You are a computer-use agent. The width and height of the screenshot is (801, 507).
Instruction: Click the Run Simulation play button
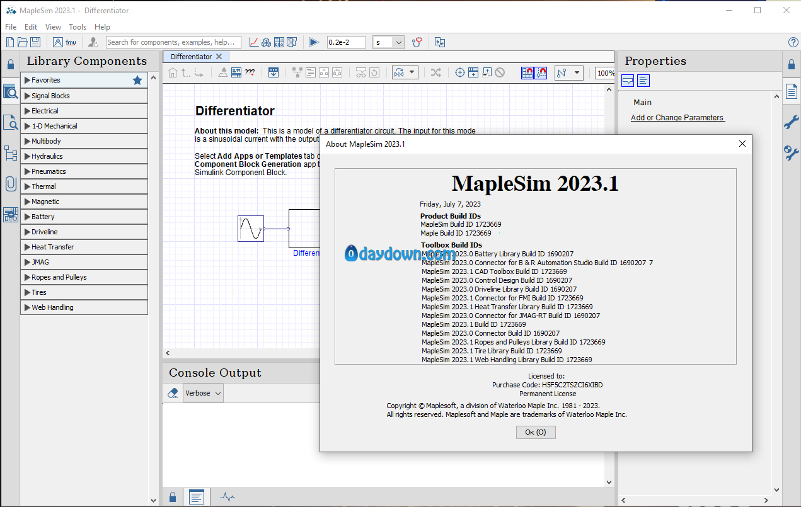314,42
